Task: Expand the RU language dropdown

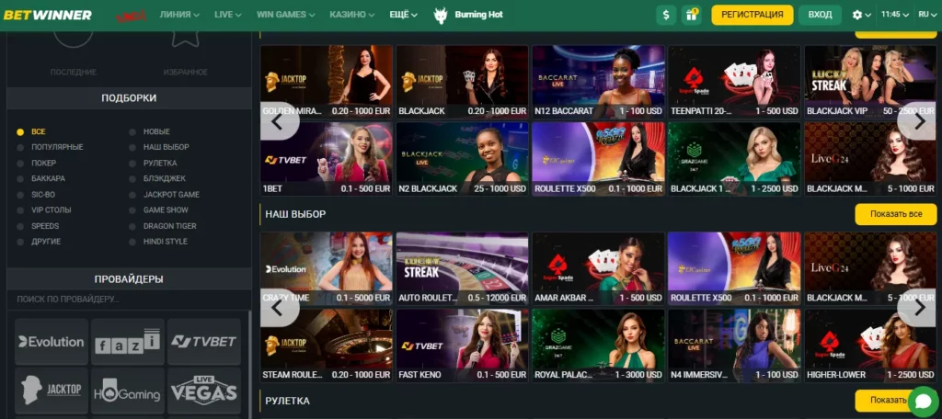Action: 927,15
